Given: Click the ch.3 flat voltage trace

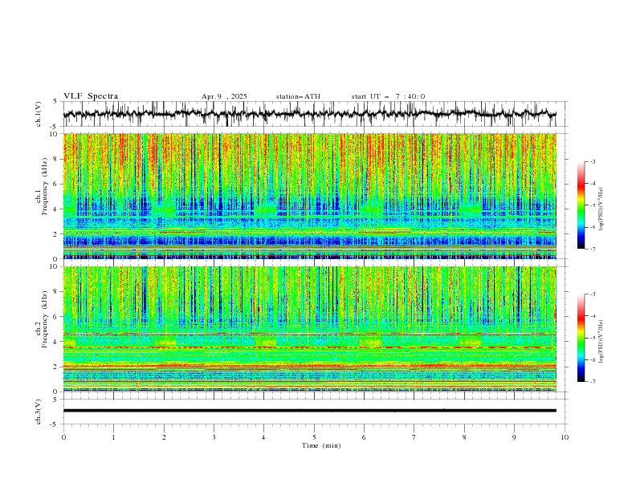Looking at the screenshot, I should pos(309,411).
